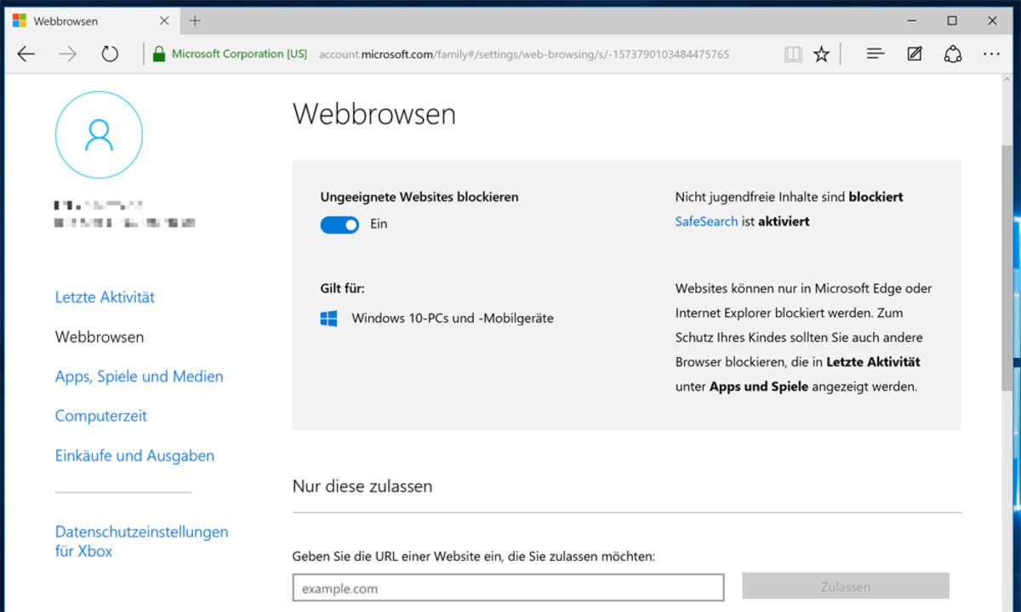The image size is (1021, 612).
Task: Open the Computerzeit section
Action: point(101,416)
